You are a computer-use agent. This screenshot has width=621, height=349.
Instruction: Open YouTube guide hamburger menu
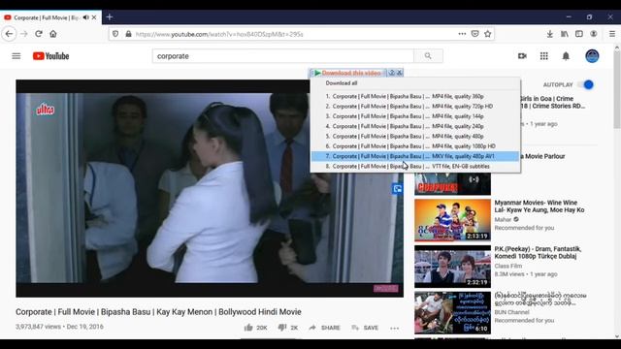pos(16,56)
